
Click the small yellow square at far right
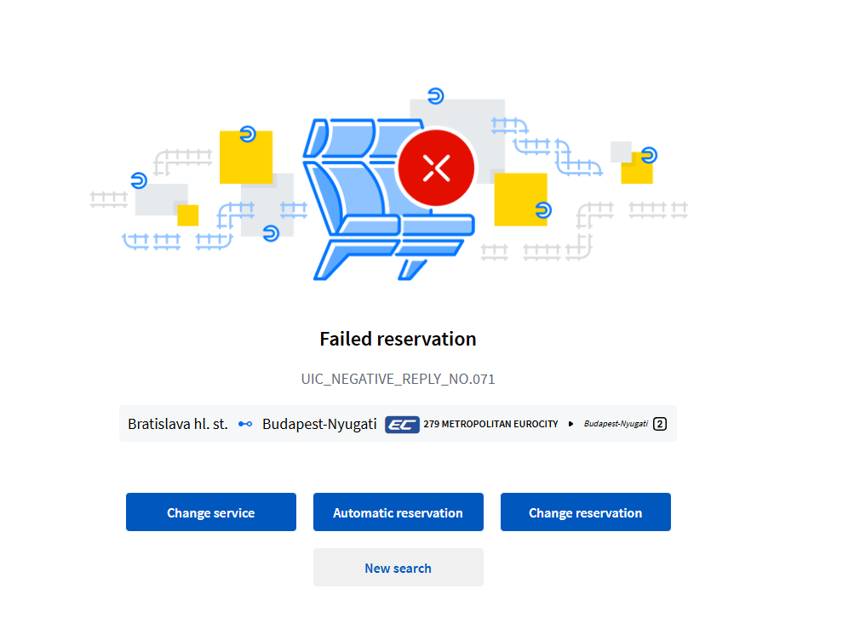pos(636,172)
